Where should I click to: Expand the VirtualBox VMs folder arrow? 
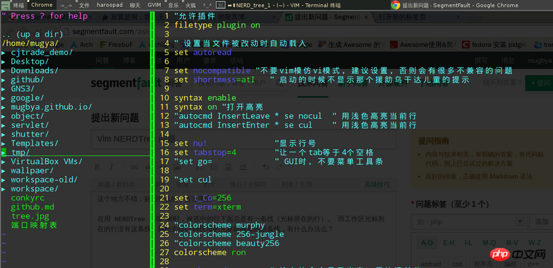pos(3,162)
